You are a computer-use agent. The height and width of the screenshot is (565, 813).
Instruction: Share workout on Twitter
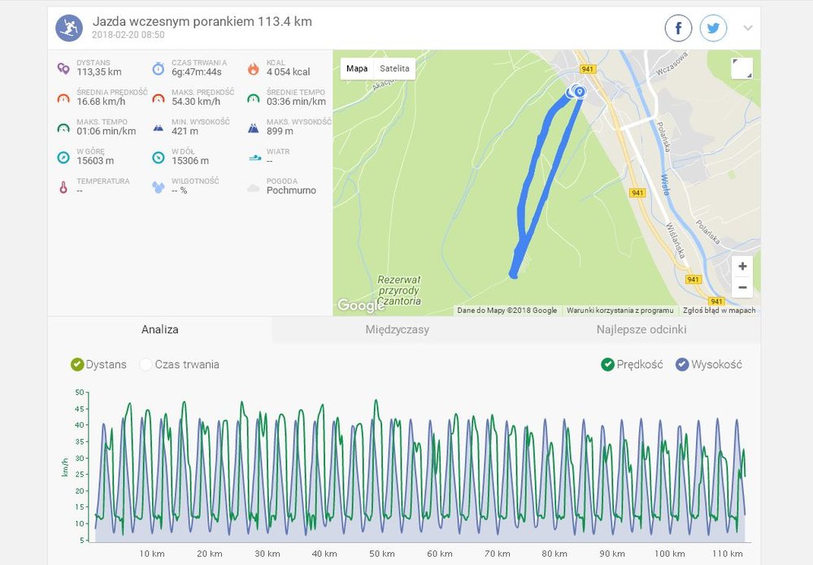tap(714, 28)
